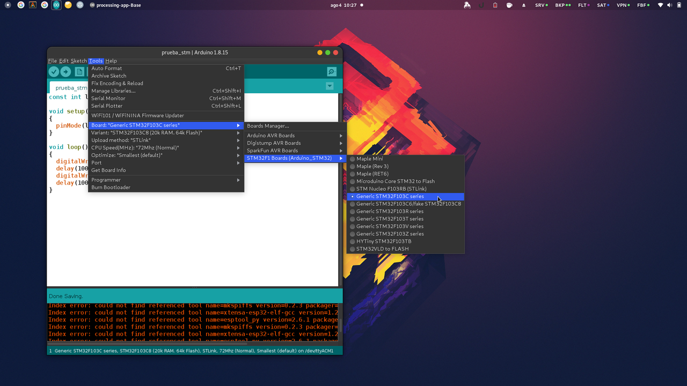687x386 pixels.
Task: Open Boards Manager... entry
Action: (x=295, y=126)
